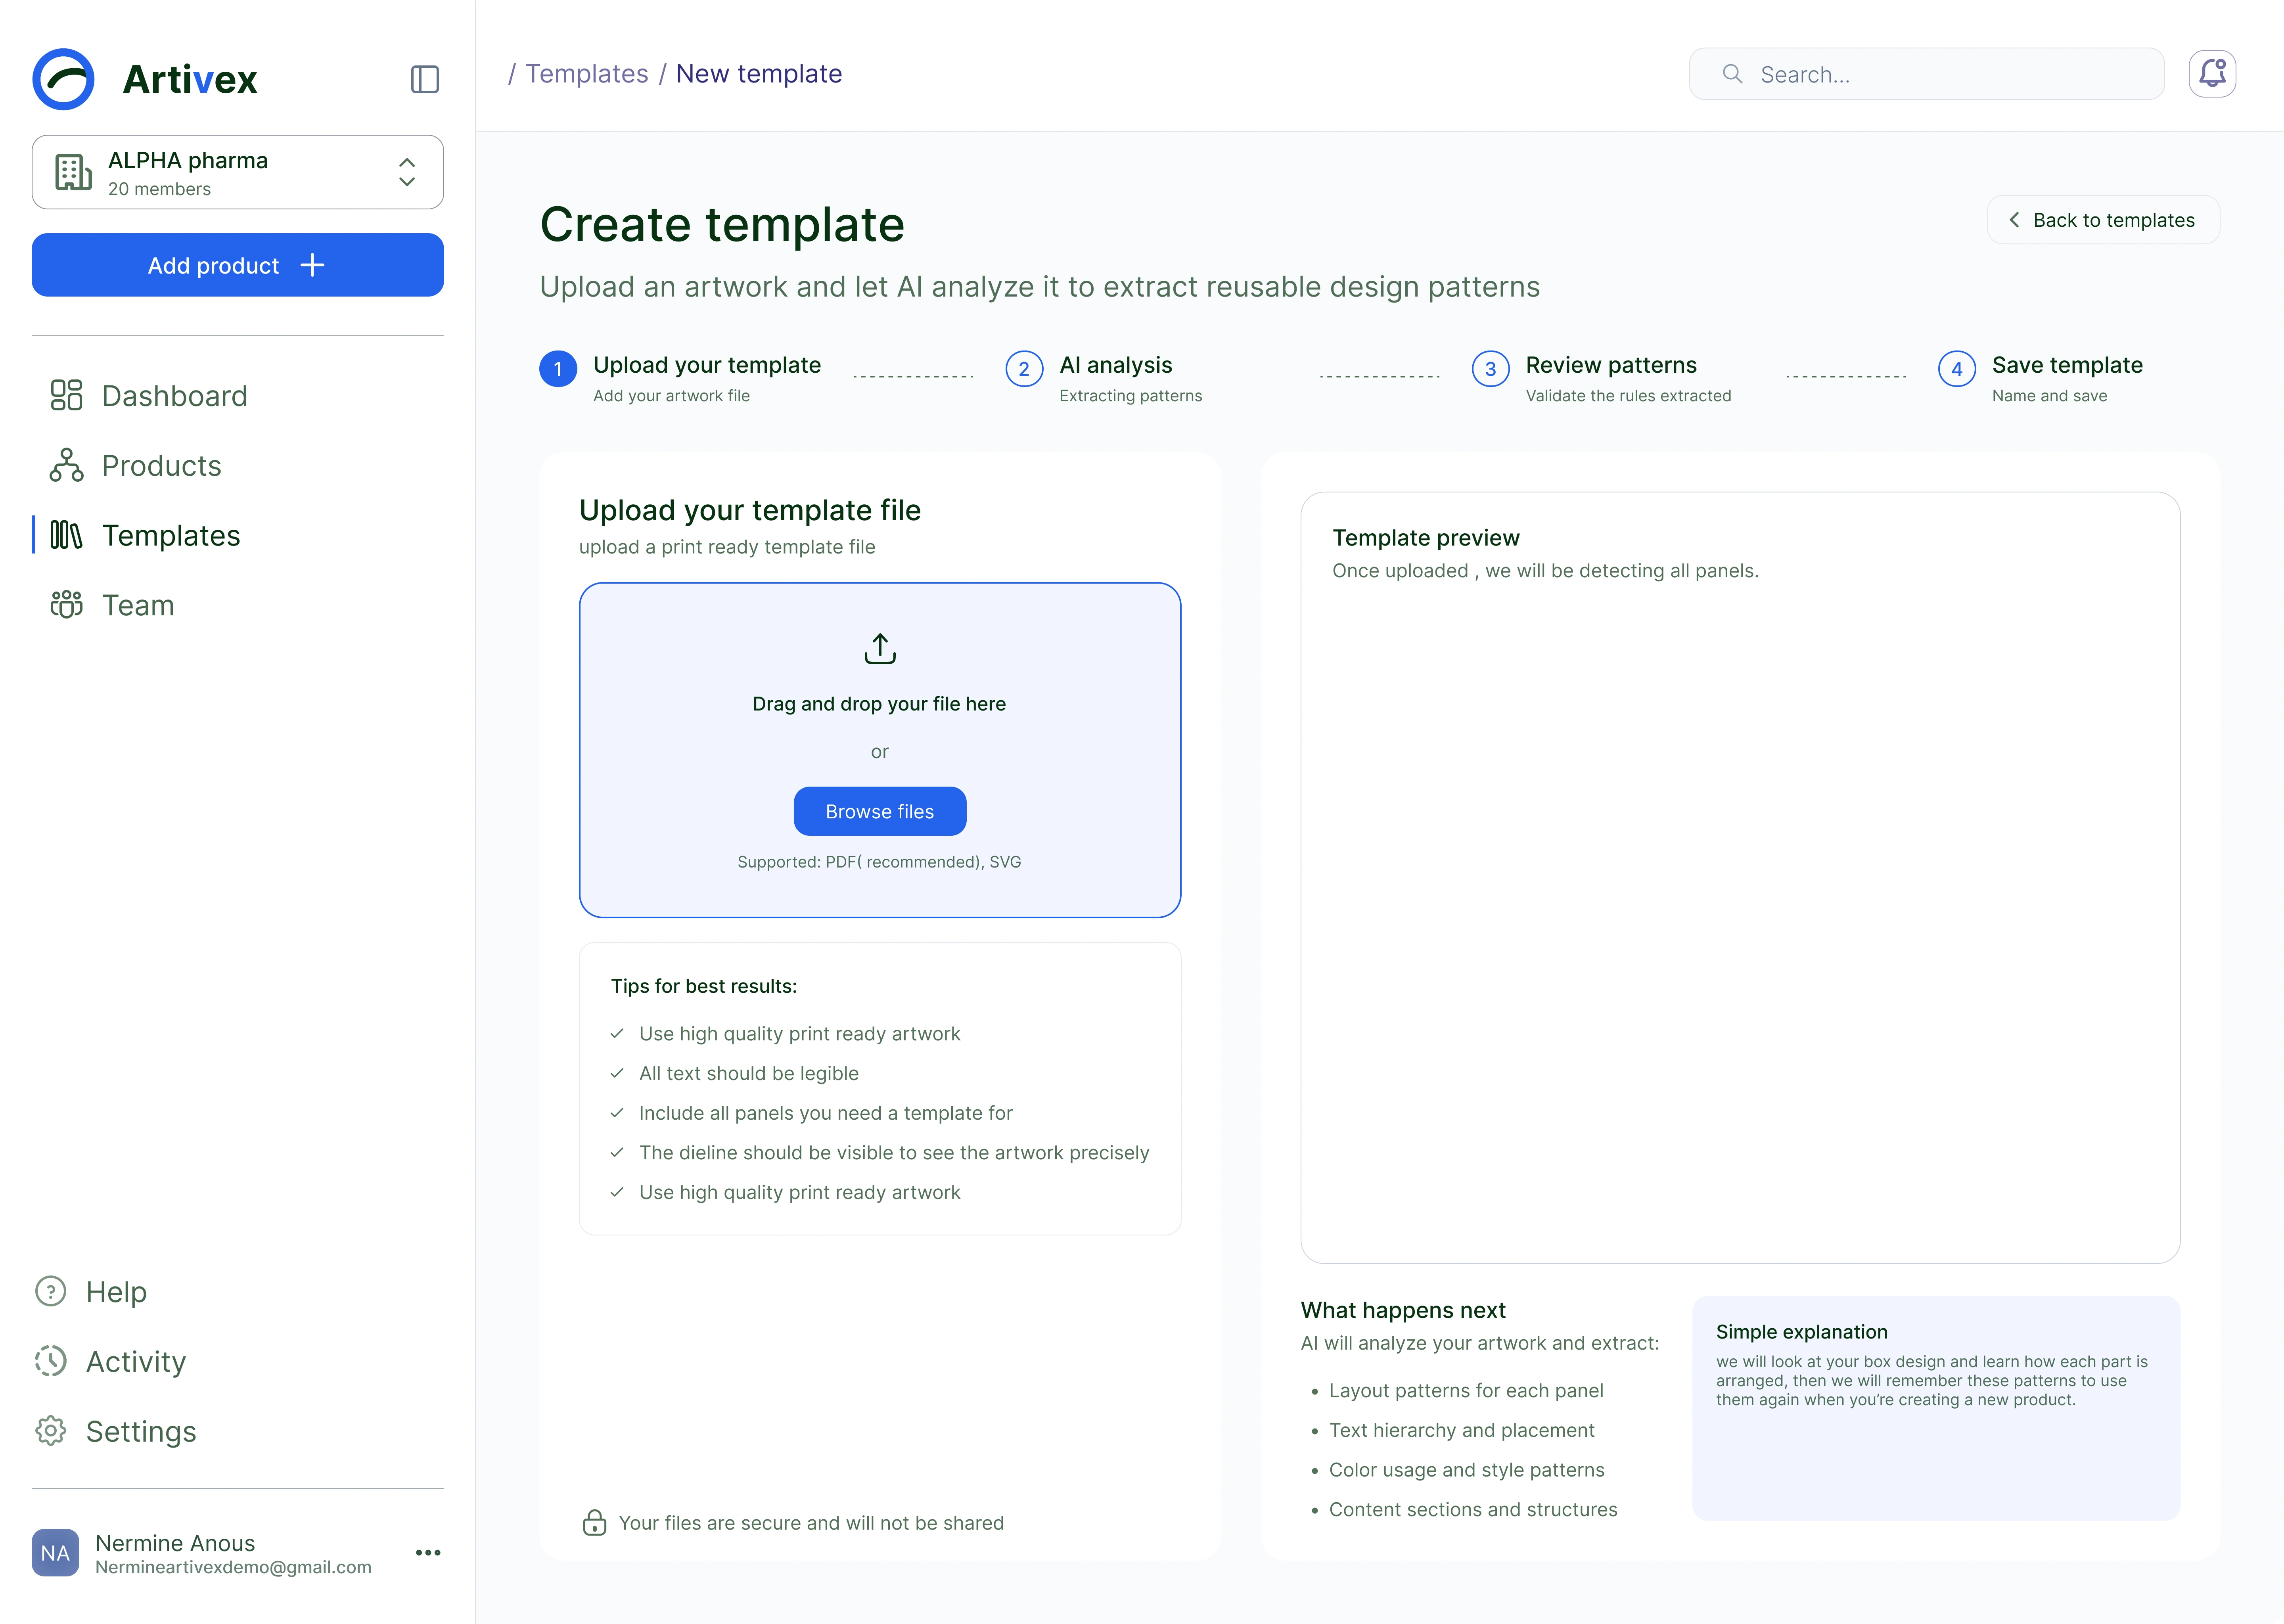
Task: Focus the Search input field
Action: [x=1927, y=74]
